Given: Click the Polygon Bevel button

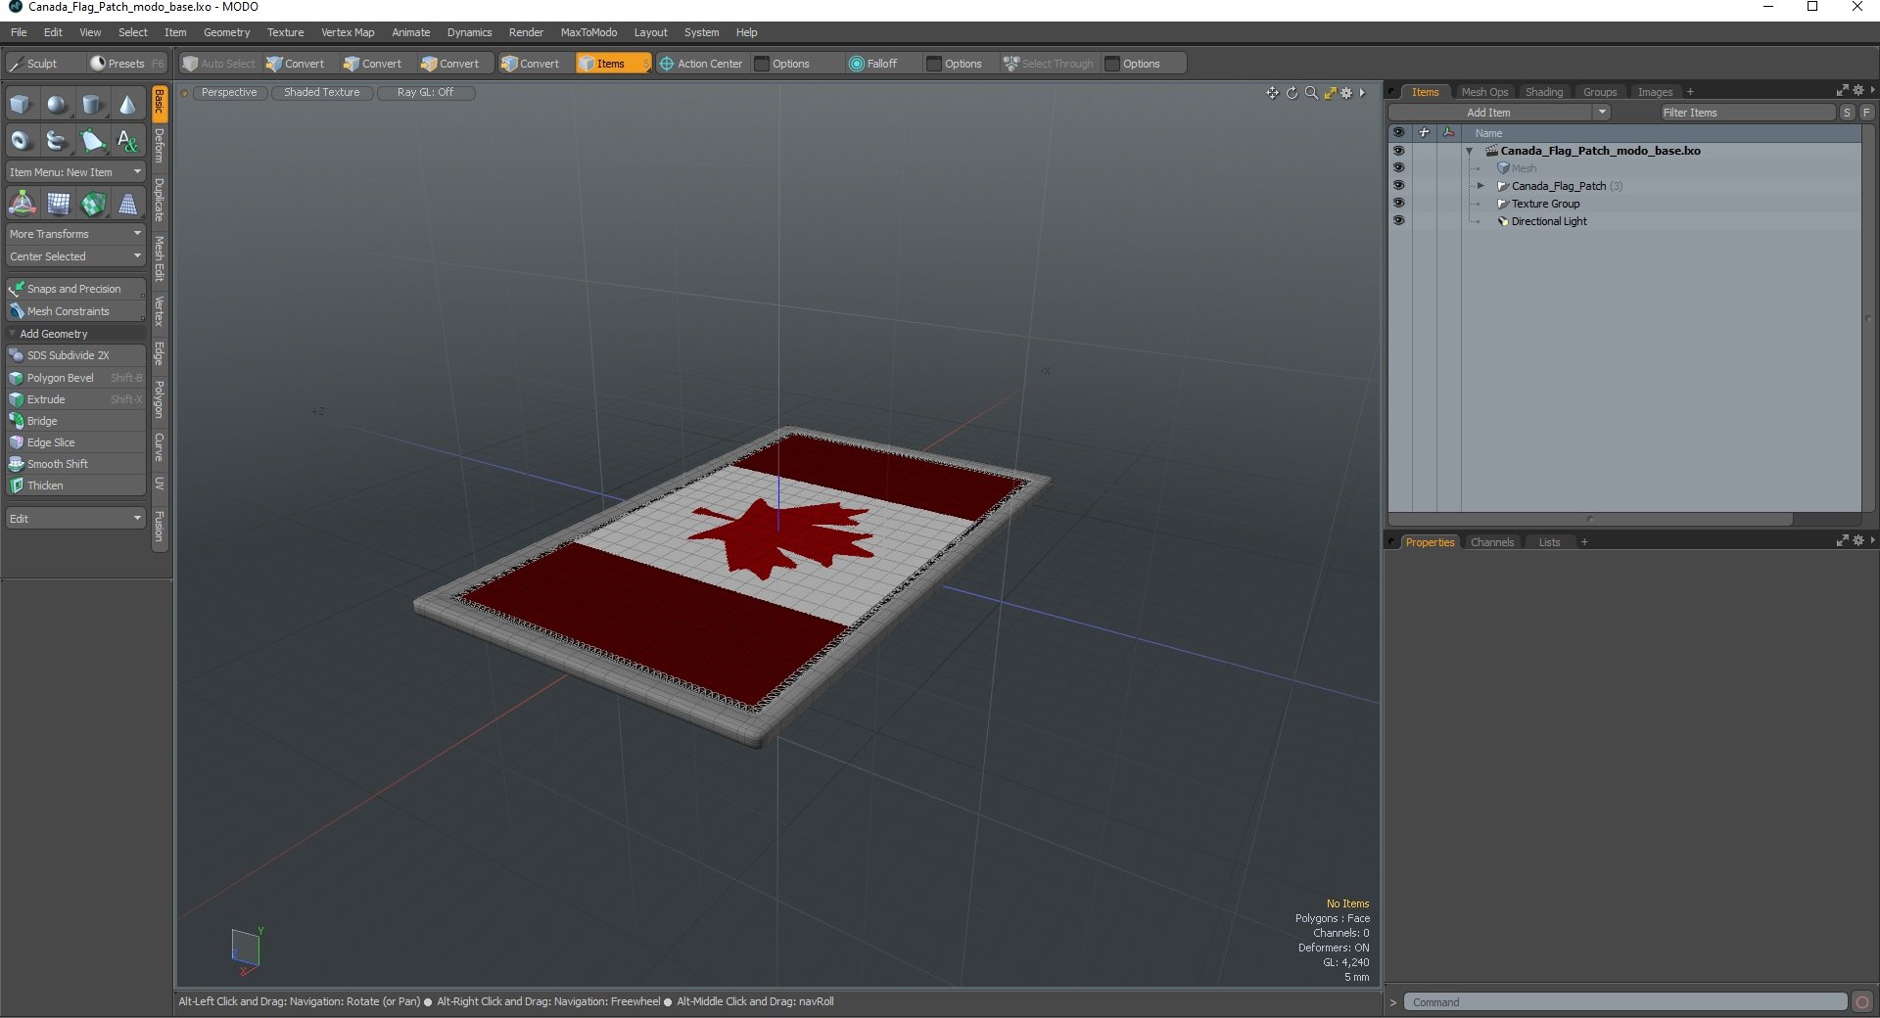Looking at the screenshot, I should coord(75,378).
